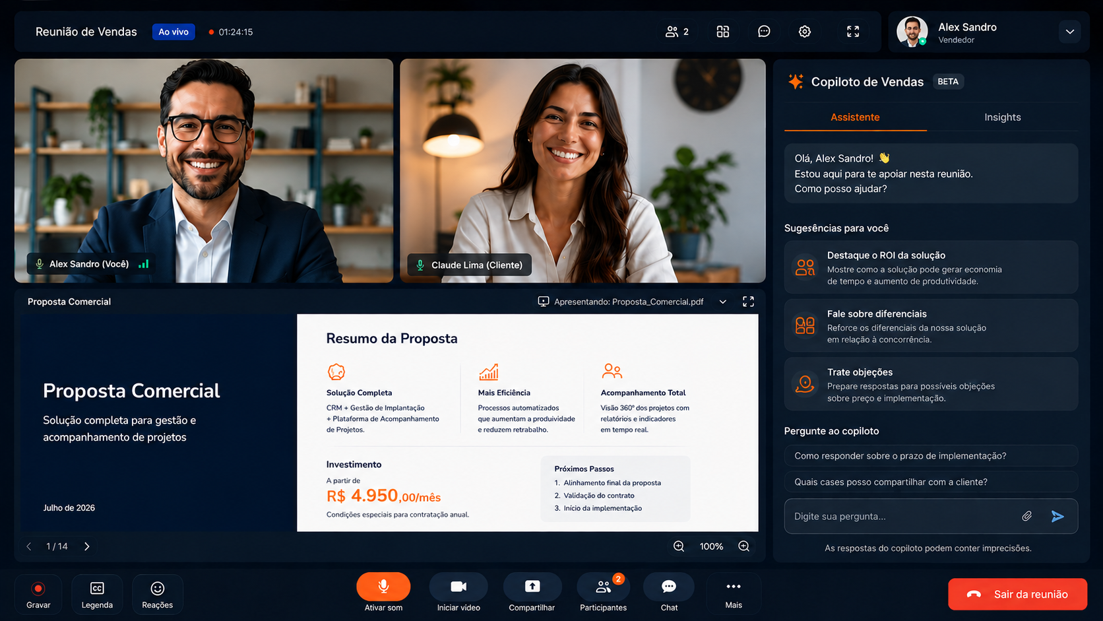Click the Solução Completa icon on slide
Screen dimensions: 1103x621
click(336, 372)
